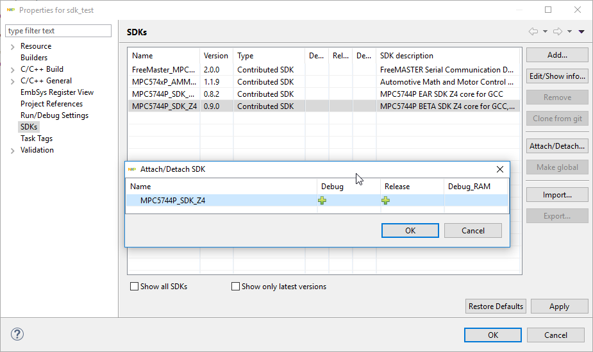Image resolution: width=593 pixels, height=352 pixels.
Task: Click the Import... button
Action: (557, 195)
